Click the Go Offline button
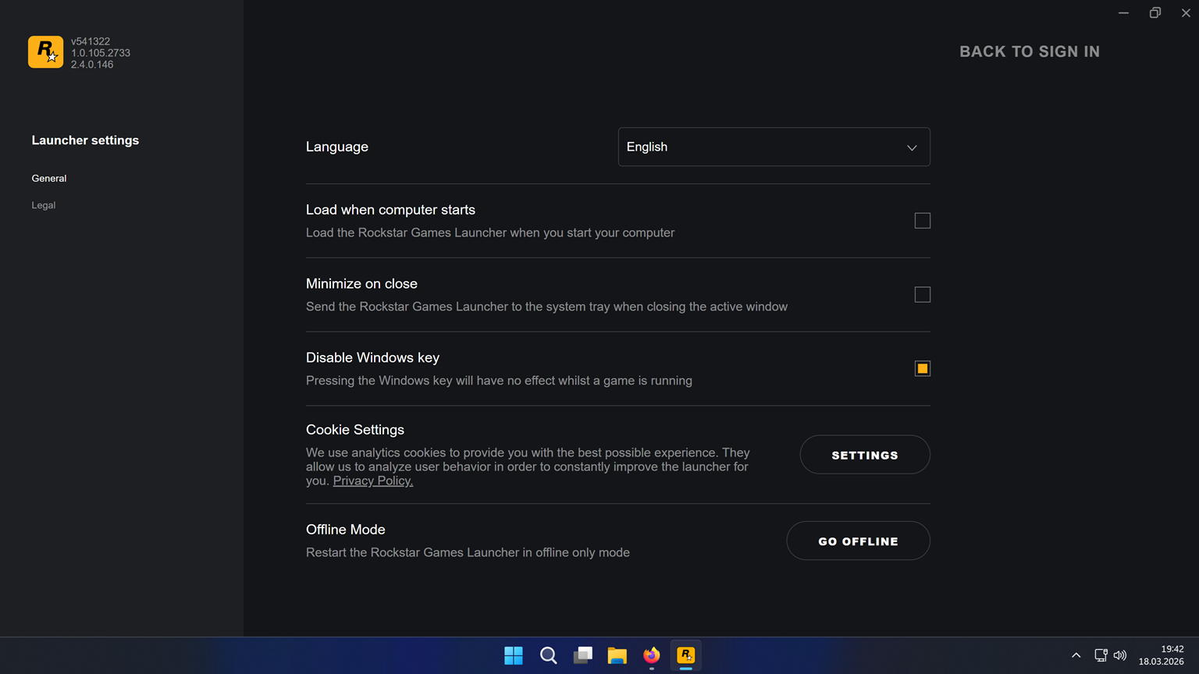This screenshot has width=1199, height=674. click(859, 541)
